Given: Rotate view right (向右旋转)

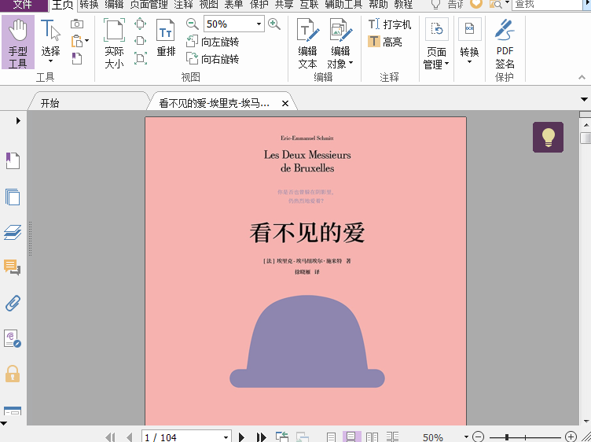Looking at the screenshot, I should [212, 59].
